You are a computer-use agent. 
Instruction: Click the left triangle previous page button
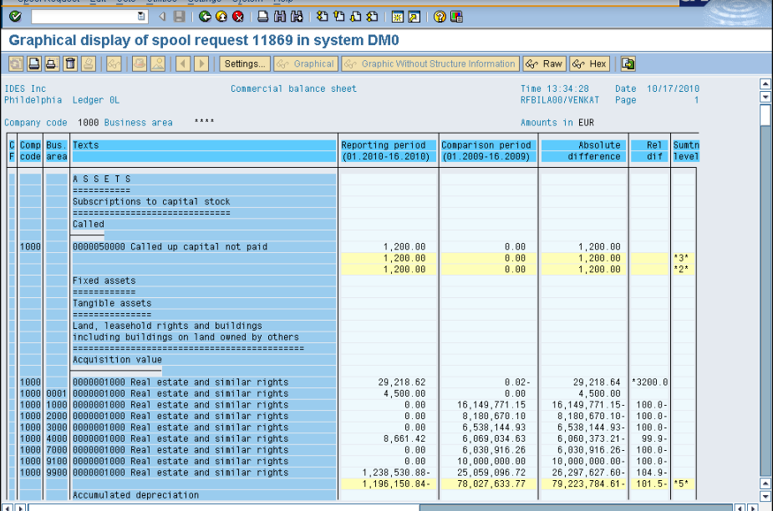(x=183, y=63)
